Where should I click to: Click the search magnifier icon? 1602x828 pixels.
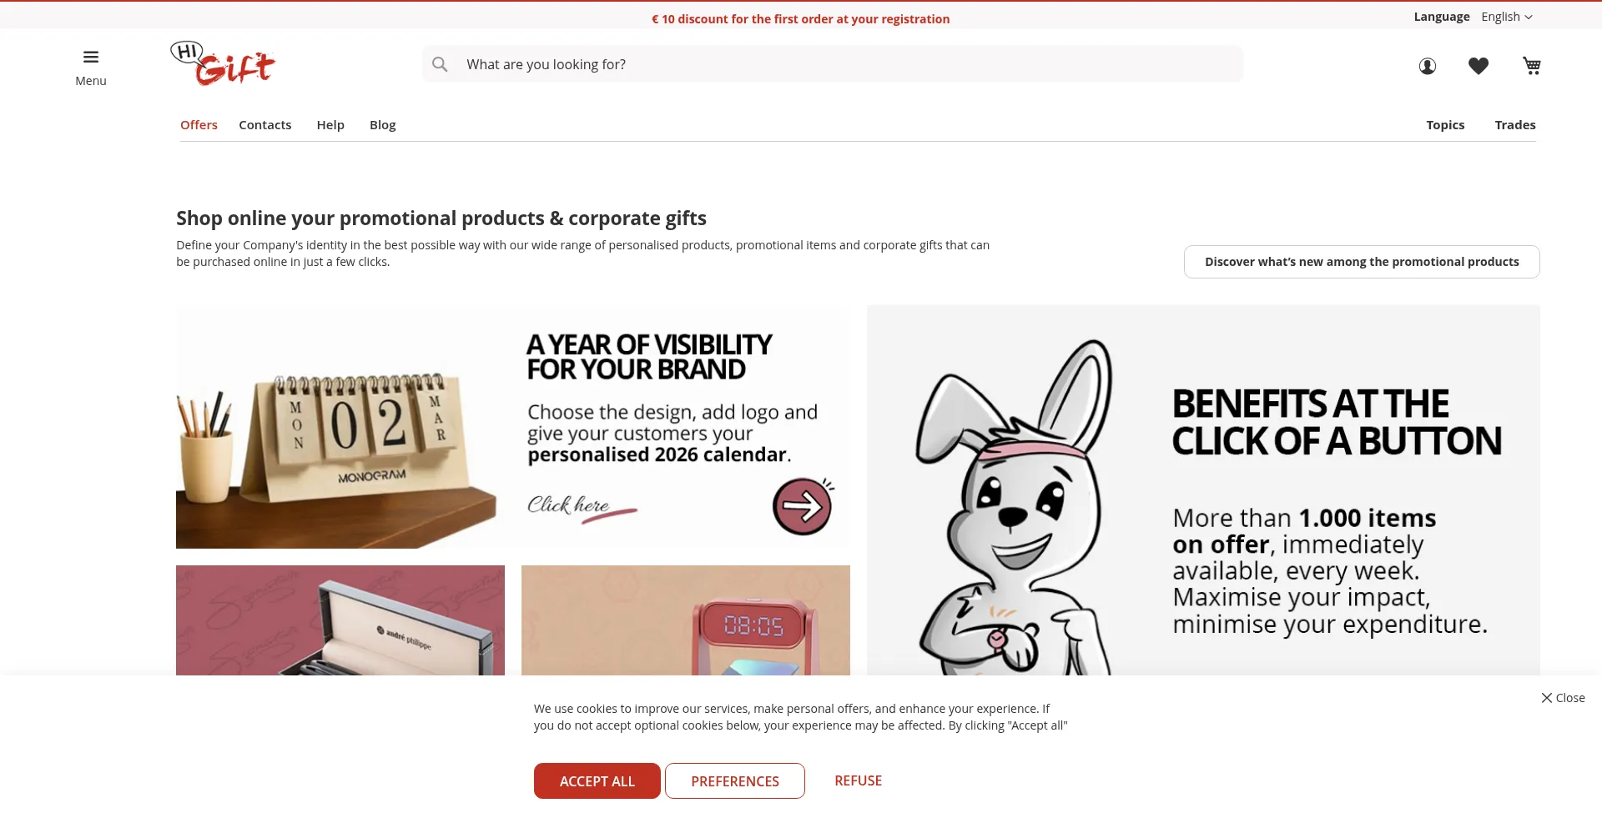point(440,64)
